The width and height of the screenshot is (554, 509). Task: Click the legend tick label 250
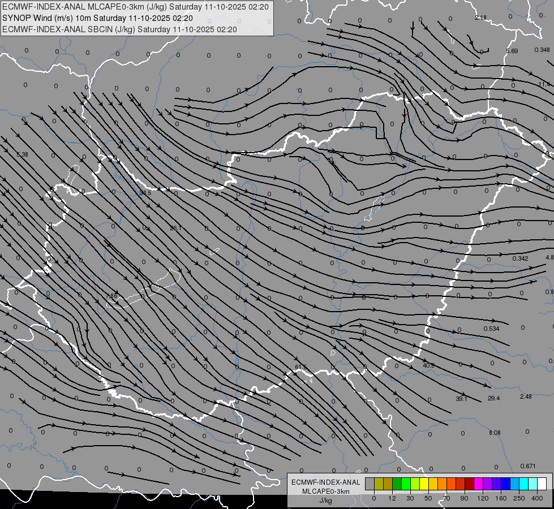click(519, 498)
